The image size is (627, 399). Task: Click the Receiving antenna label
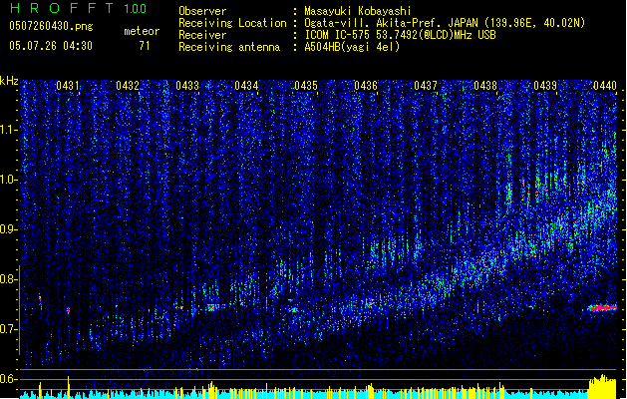(x=229, y=47)
